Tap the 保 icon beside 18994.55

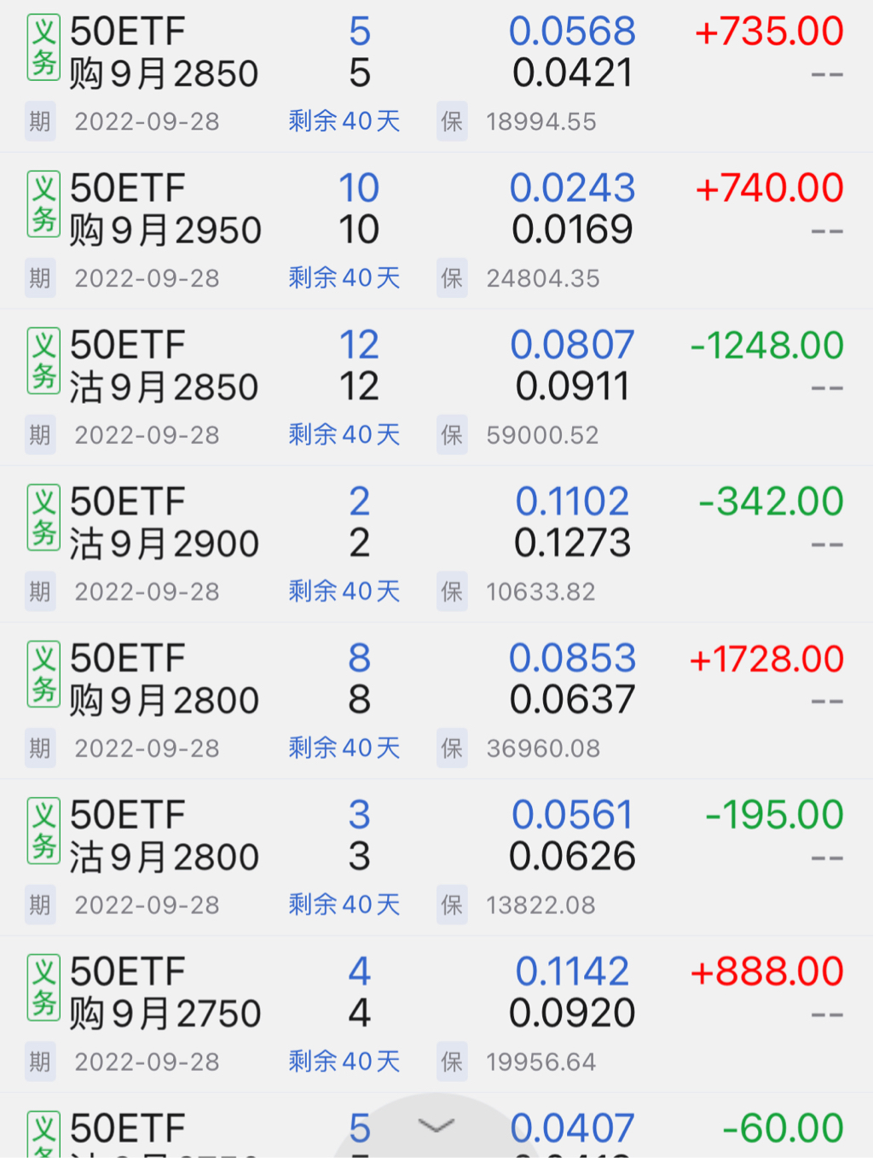452,121
